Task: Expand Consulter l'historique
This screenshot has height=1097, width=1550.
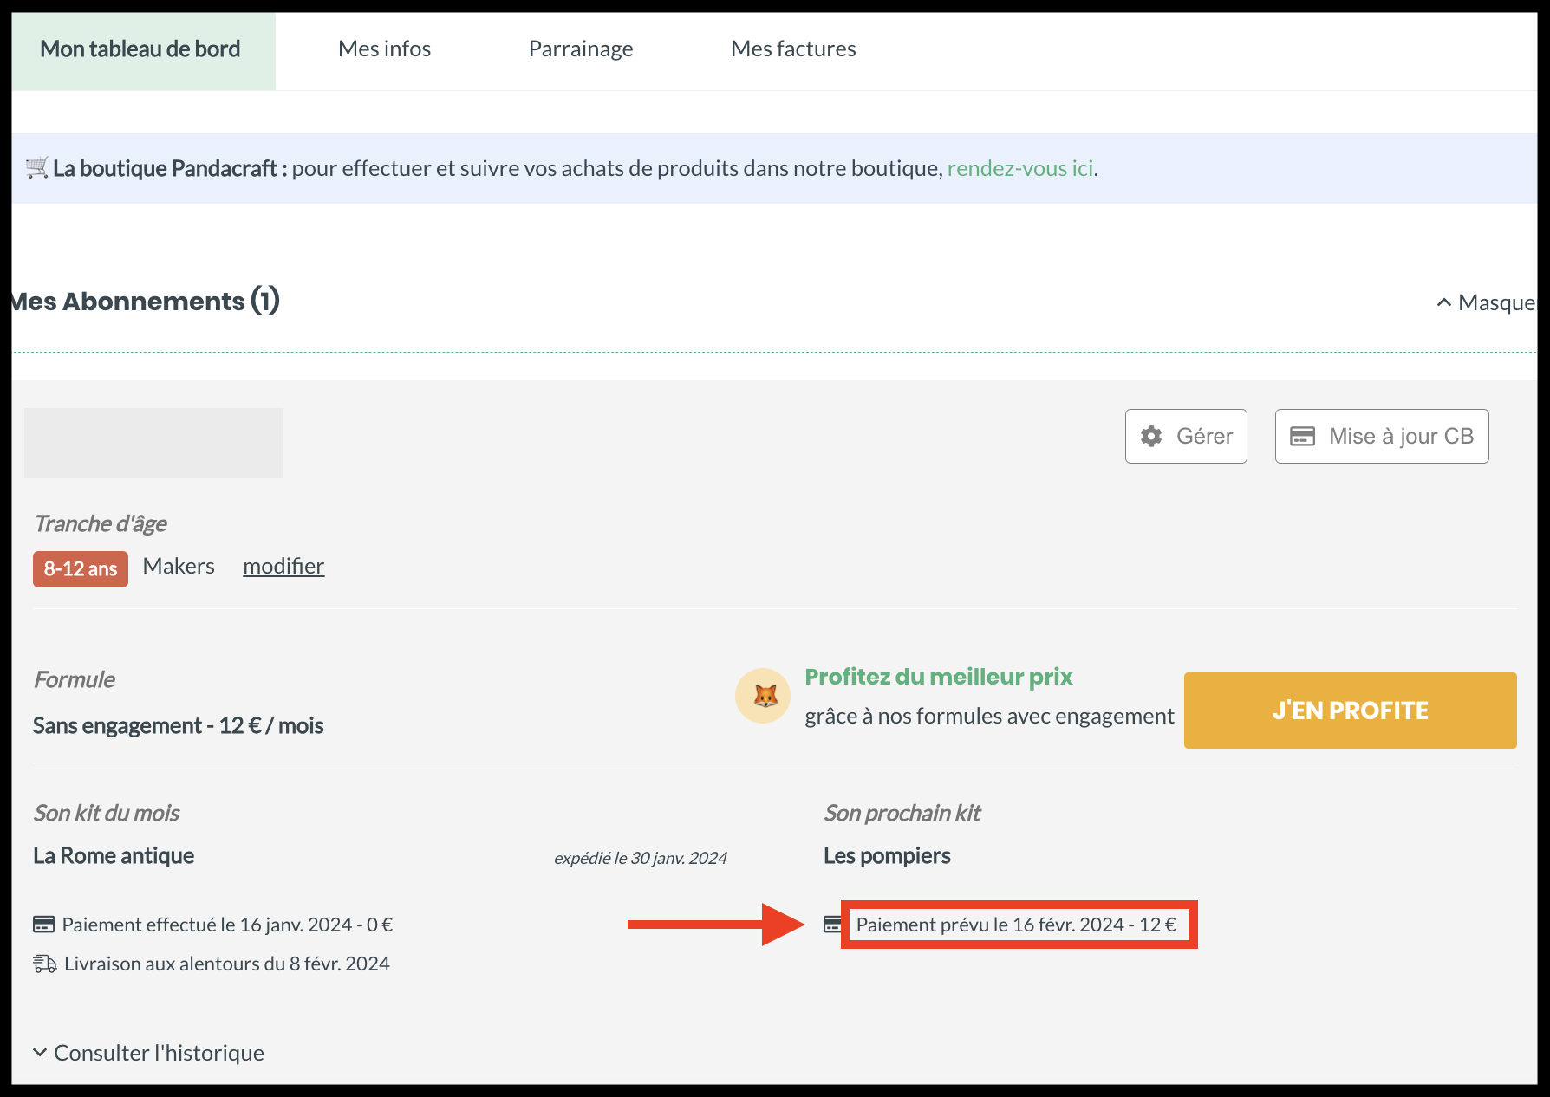Action: 148,1053
